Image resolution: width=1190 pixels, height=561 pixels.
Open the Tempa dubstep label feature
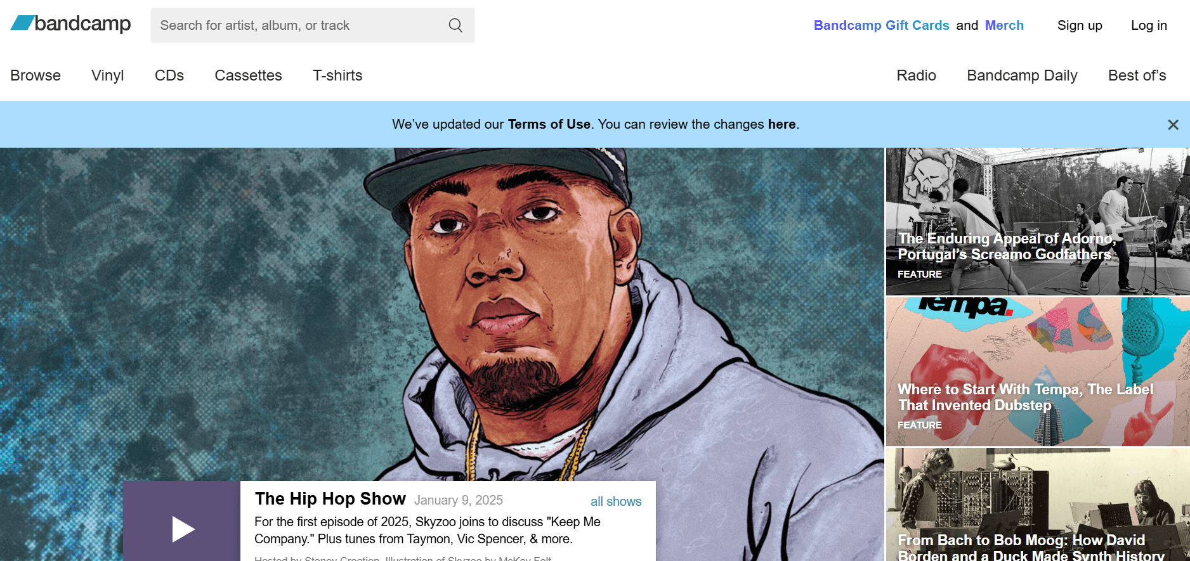pyautogui.click(x=1038, y=371)
